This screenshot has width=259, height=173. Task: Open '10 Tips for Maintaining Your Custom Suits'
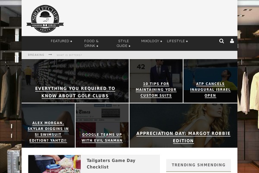click(x=156, y=90)
